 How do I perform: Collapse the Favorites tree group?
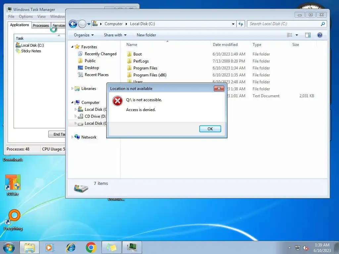point(72,47)
